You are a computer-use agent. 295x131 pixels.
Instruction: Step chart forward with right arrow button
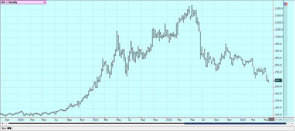[x=288, y=123]
